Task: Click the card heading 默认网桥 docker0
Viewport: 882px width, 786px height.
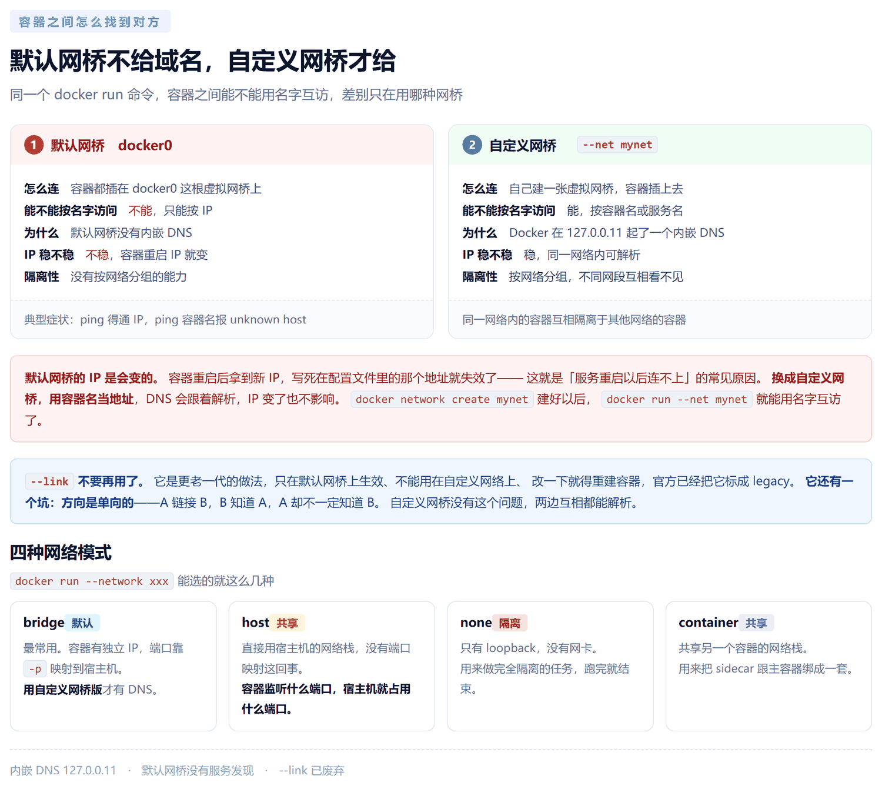Action: [111, 145]
